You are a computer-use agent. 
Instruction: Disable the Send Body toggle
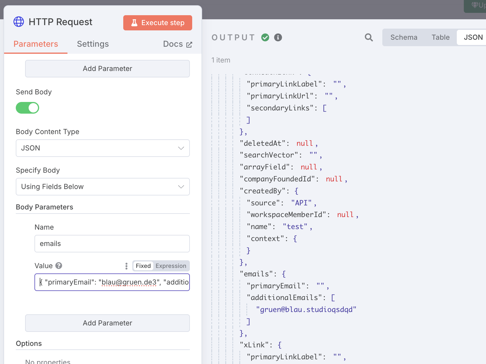click(x=27, y=108)
